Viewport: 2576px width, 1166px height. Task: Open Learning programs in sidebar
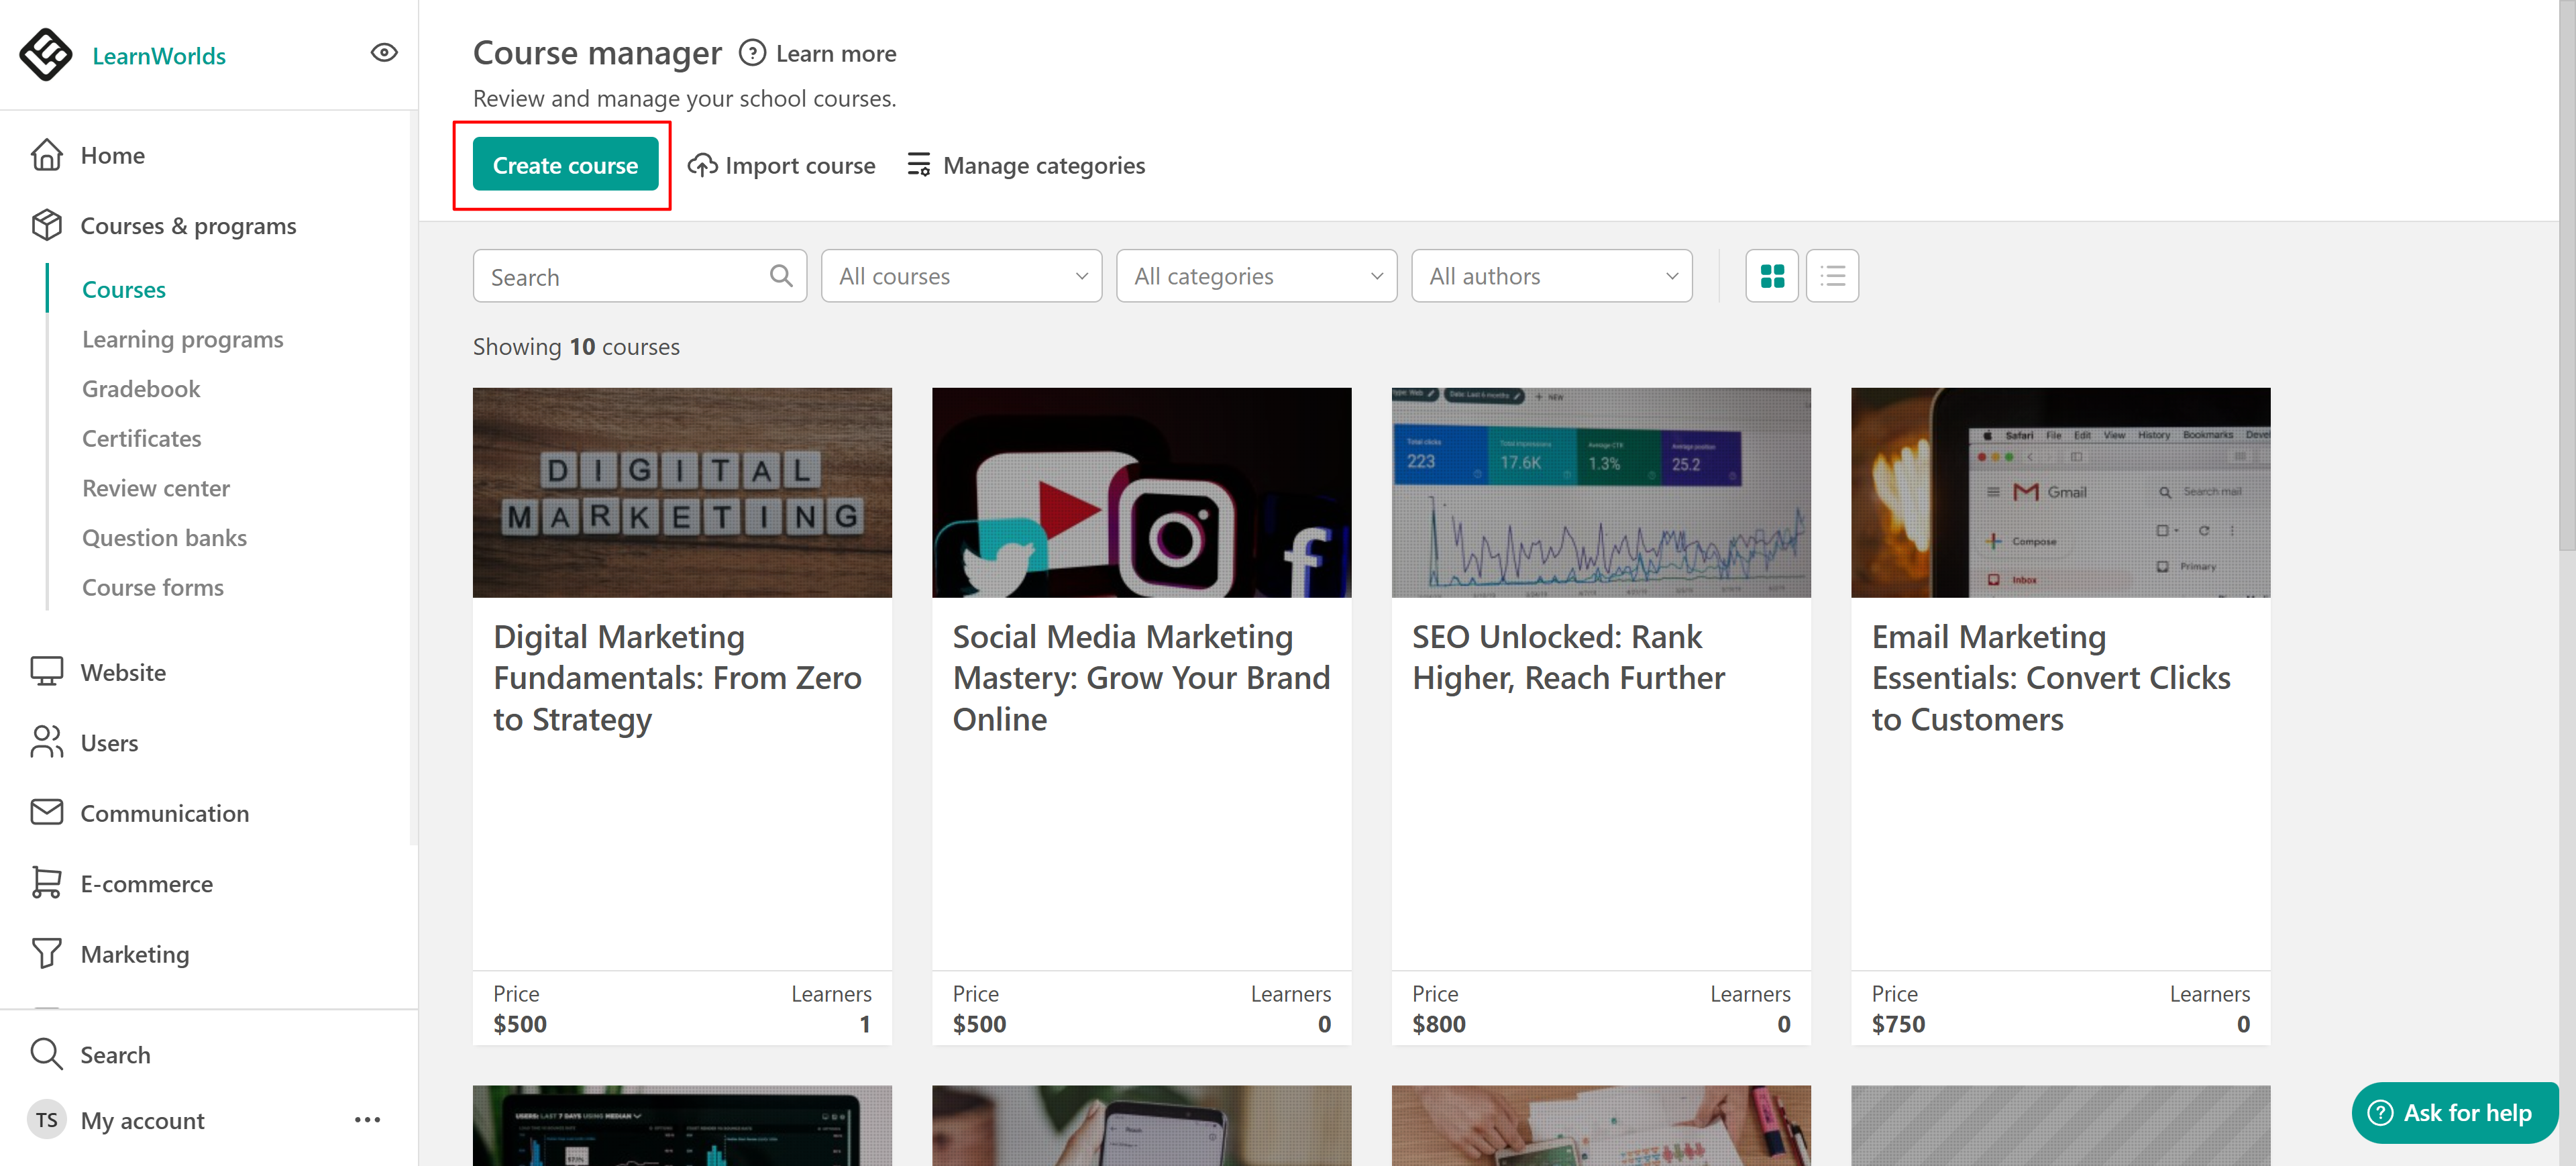coord(182,339)
